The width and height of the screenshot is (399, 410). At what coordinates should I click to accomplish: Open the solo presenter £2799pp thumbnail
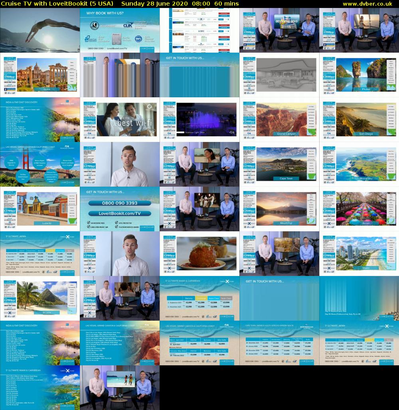(120, 164)
